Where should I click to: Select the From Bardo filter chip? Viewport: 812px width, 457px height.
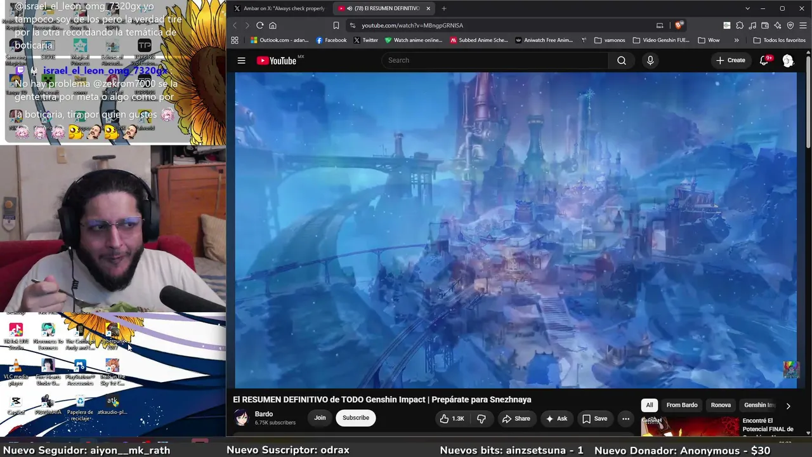tap(682, 405)
